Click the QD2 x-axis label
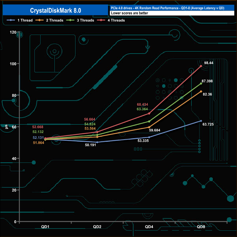 97,227
